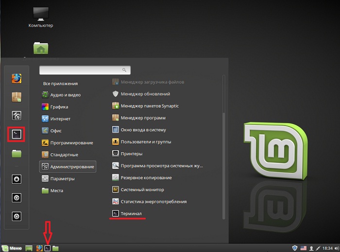340x252 pixels.
Task: Launch Firefox from the panel launcher
Action: pos(39,248)
